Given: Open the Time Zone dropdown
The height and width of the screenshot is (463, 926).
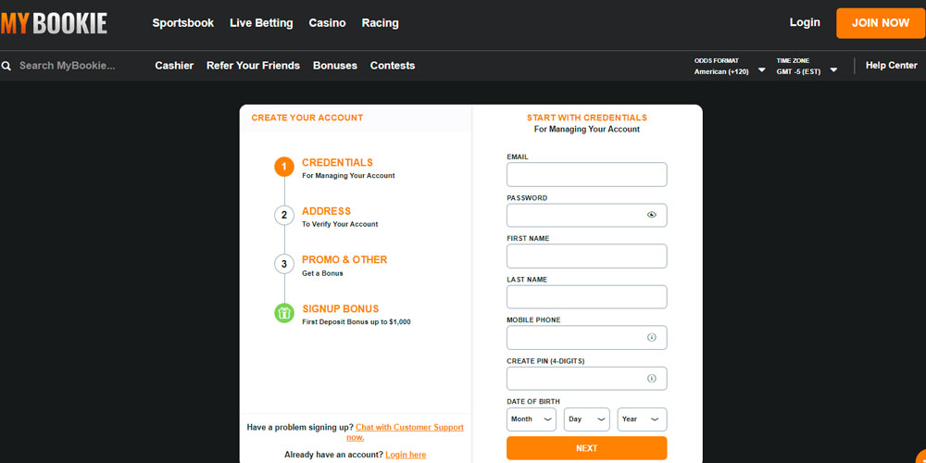Looking at the screenshot, I should (807, 66).
